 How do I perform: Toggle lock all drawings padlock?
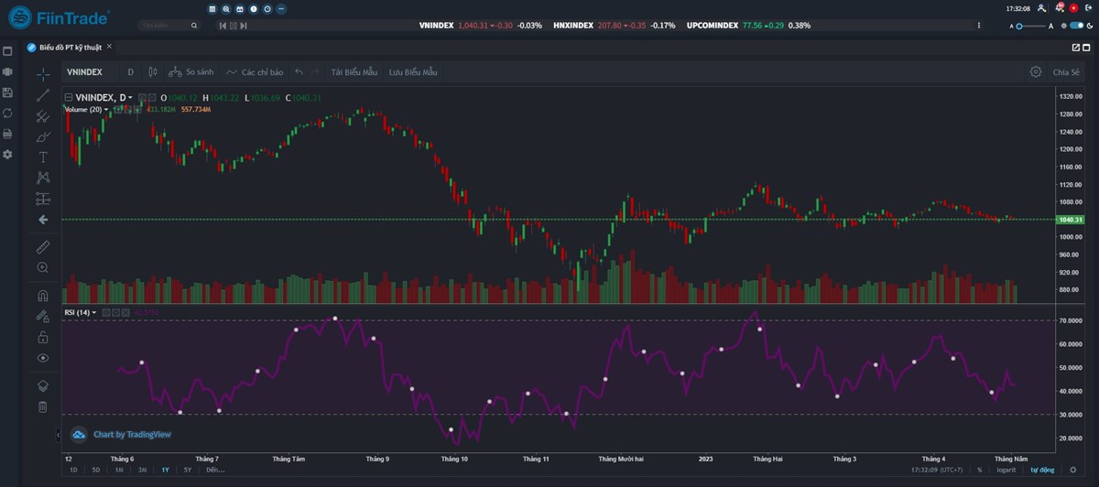[43, 337]
